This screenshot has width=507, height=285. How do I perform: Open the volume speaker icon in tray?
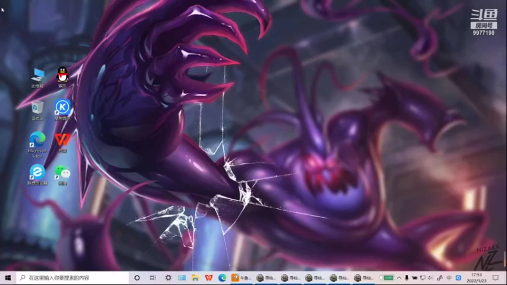click(430, 278)
